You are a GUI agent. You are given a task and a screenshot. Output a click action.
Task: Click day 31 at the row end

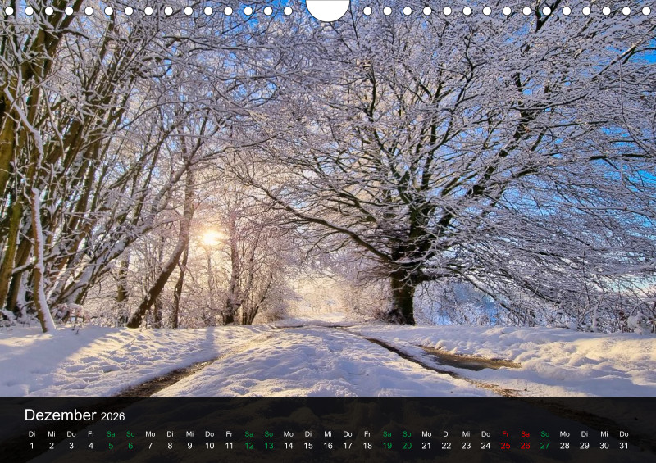pyautogui.click(x=624, y=446)
